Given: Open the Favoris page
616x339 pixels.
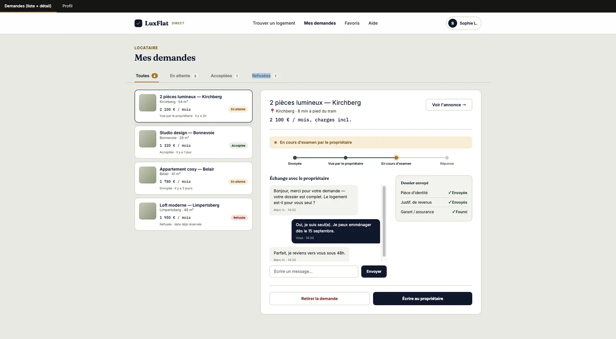Looking at the screenshot, I should pos(352,23).
